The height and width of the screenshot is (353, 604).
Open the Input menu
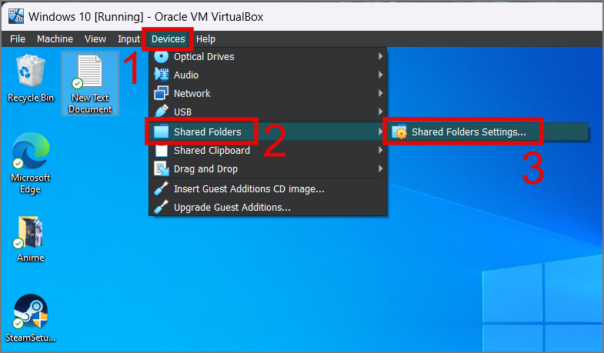128,39
